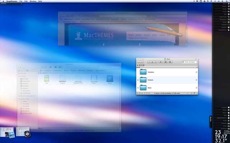Click Transmission in the right sidebar dock

[222, 30]
